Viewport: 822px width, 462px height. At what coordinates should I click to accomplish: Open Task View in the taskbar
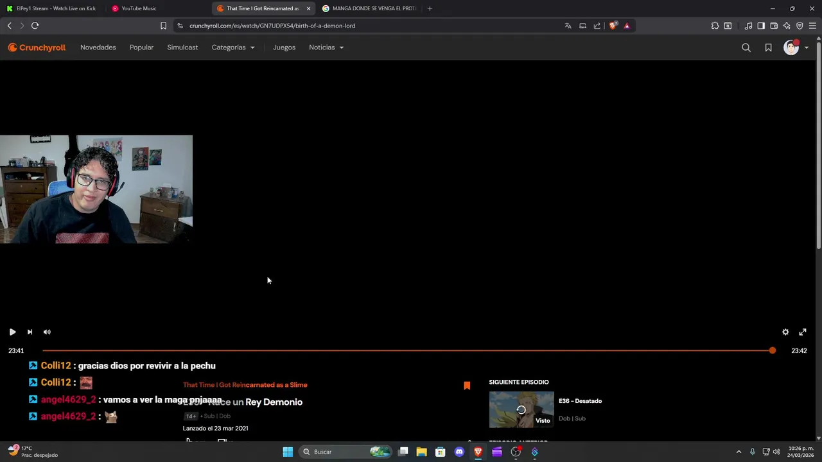tap(403, 452)
